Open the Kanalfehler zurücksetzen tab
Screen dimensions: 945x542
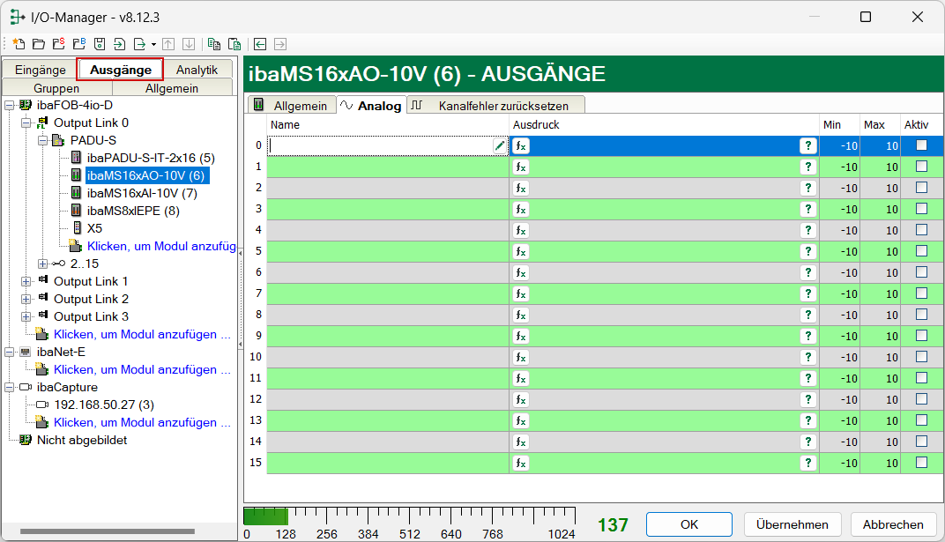[495, 105]
